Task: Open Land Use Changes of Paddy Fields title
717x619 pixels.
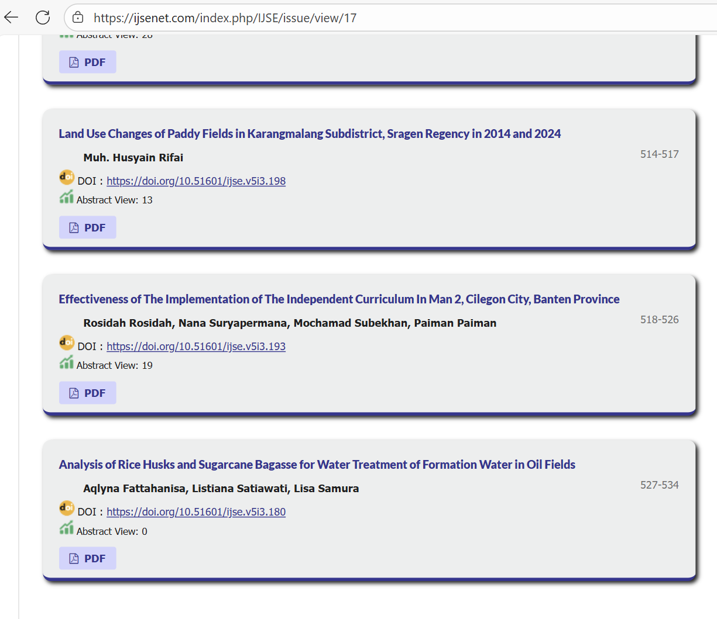Action: pos(309,134)
